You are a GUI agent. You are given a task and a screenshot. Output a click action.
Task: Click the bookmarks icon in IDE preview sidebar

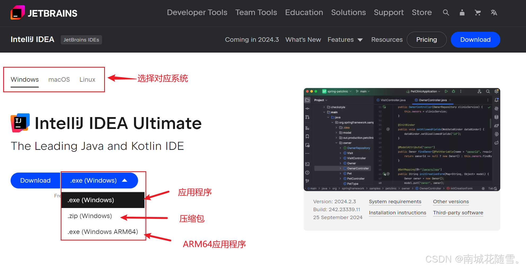point(307,137)
